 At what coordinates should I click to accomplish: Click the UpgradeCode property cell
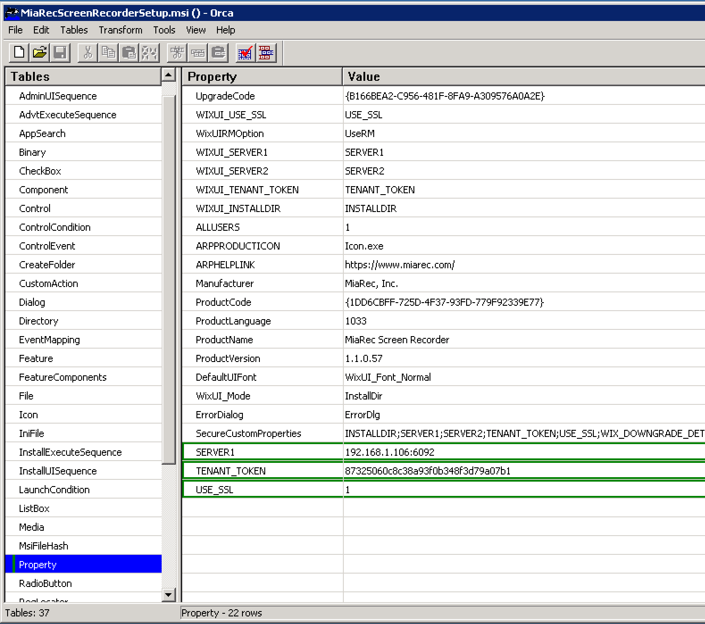pos(263,96)
